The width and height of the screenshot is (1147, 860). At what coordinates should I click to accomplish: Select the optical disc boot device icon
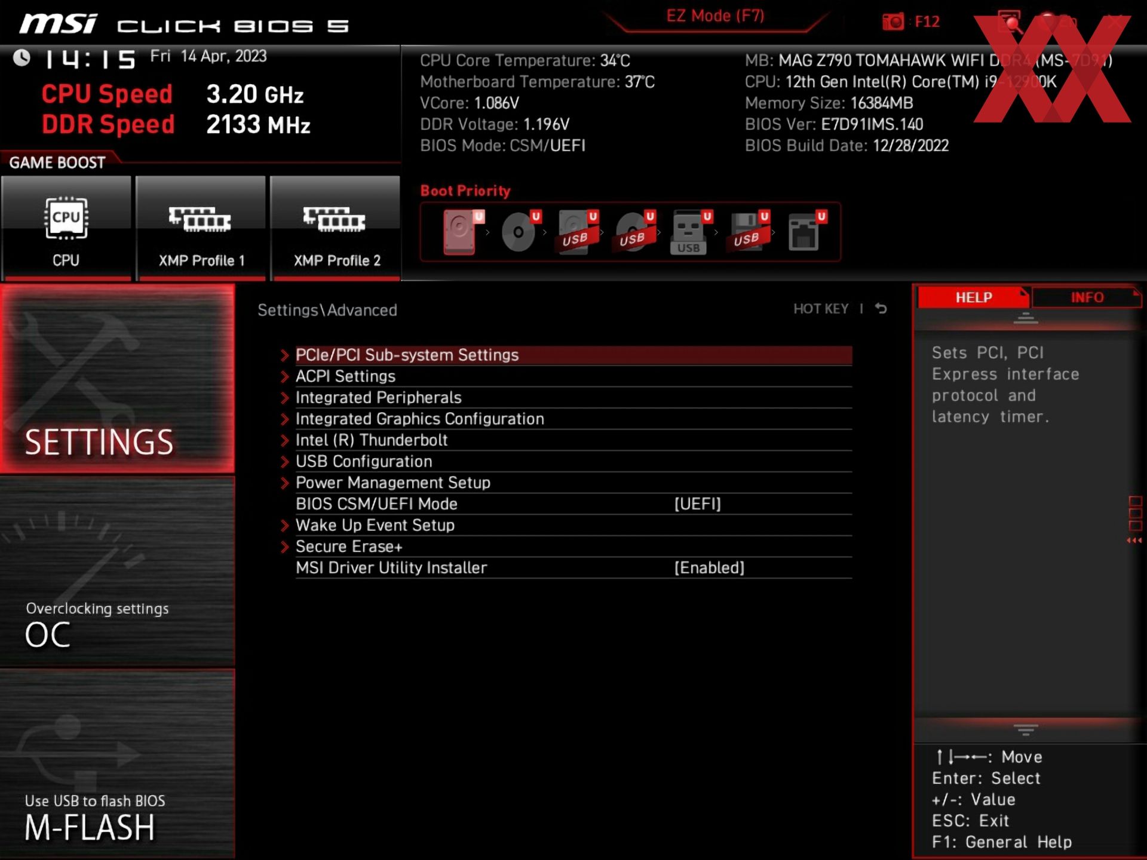(x=517, y=233)
